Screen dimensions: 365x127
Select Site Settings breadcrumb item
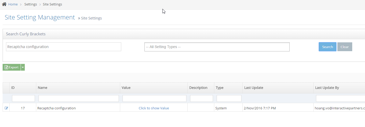point(52,4)
